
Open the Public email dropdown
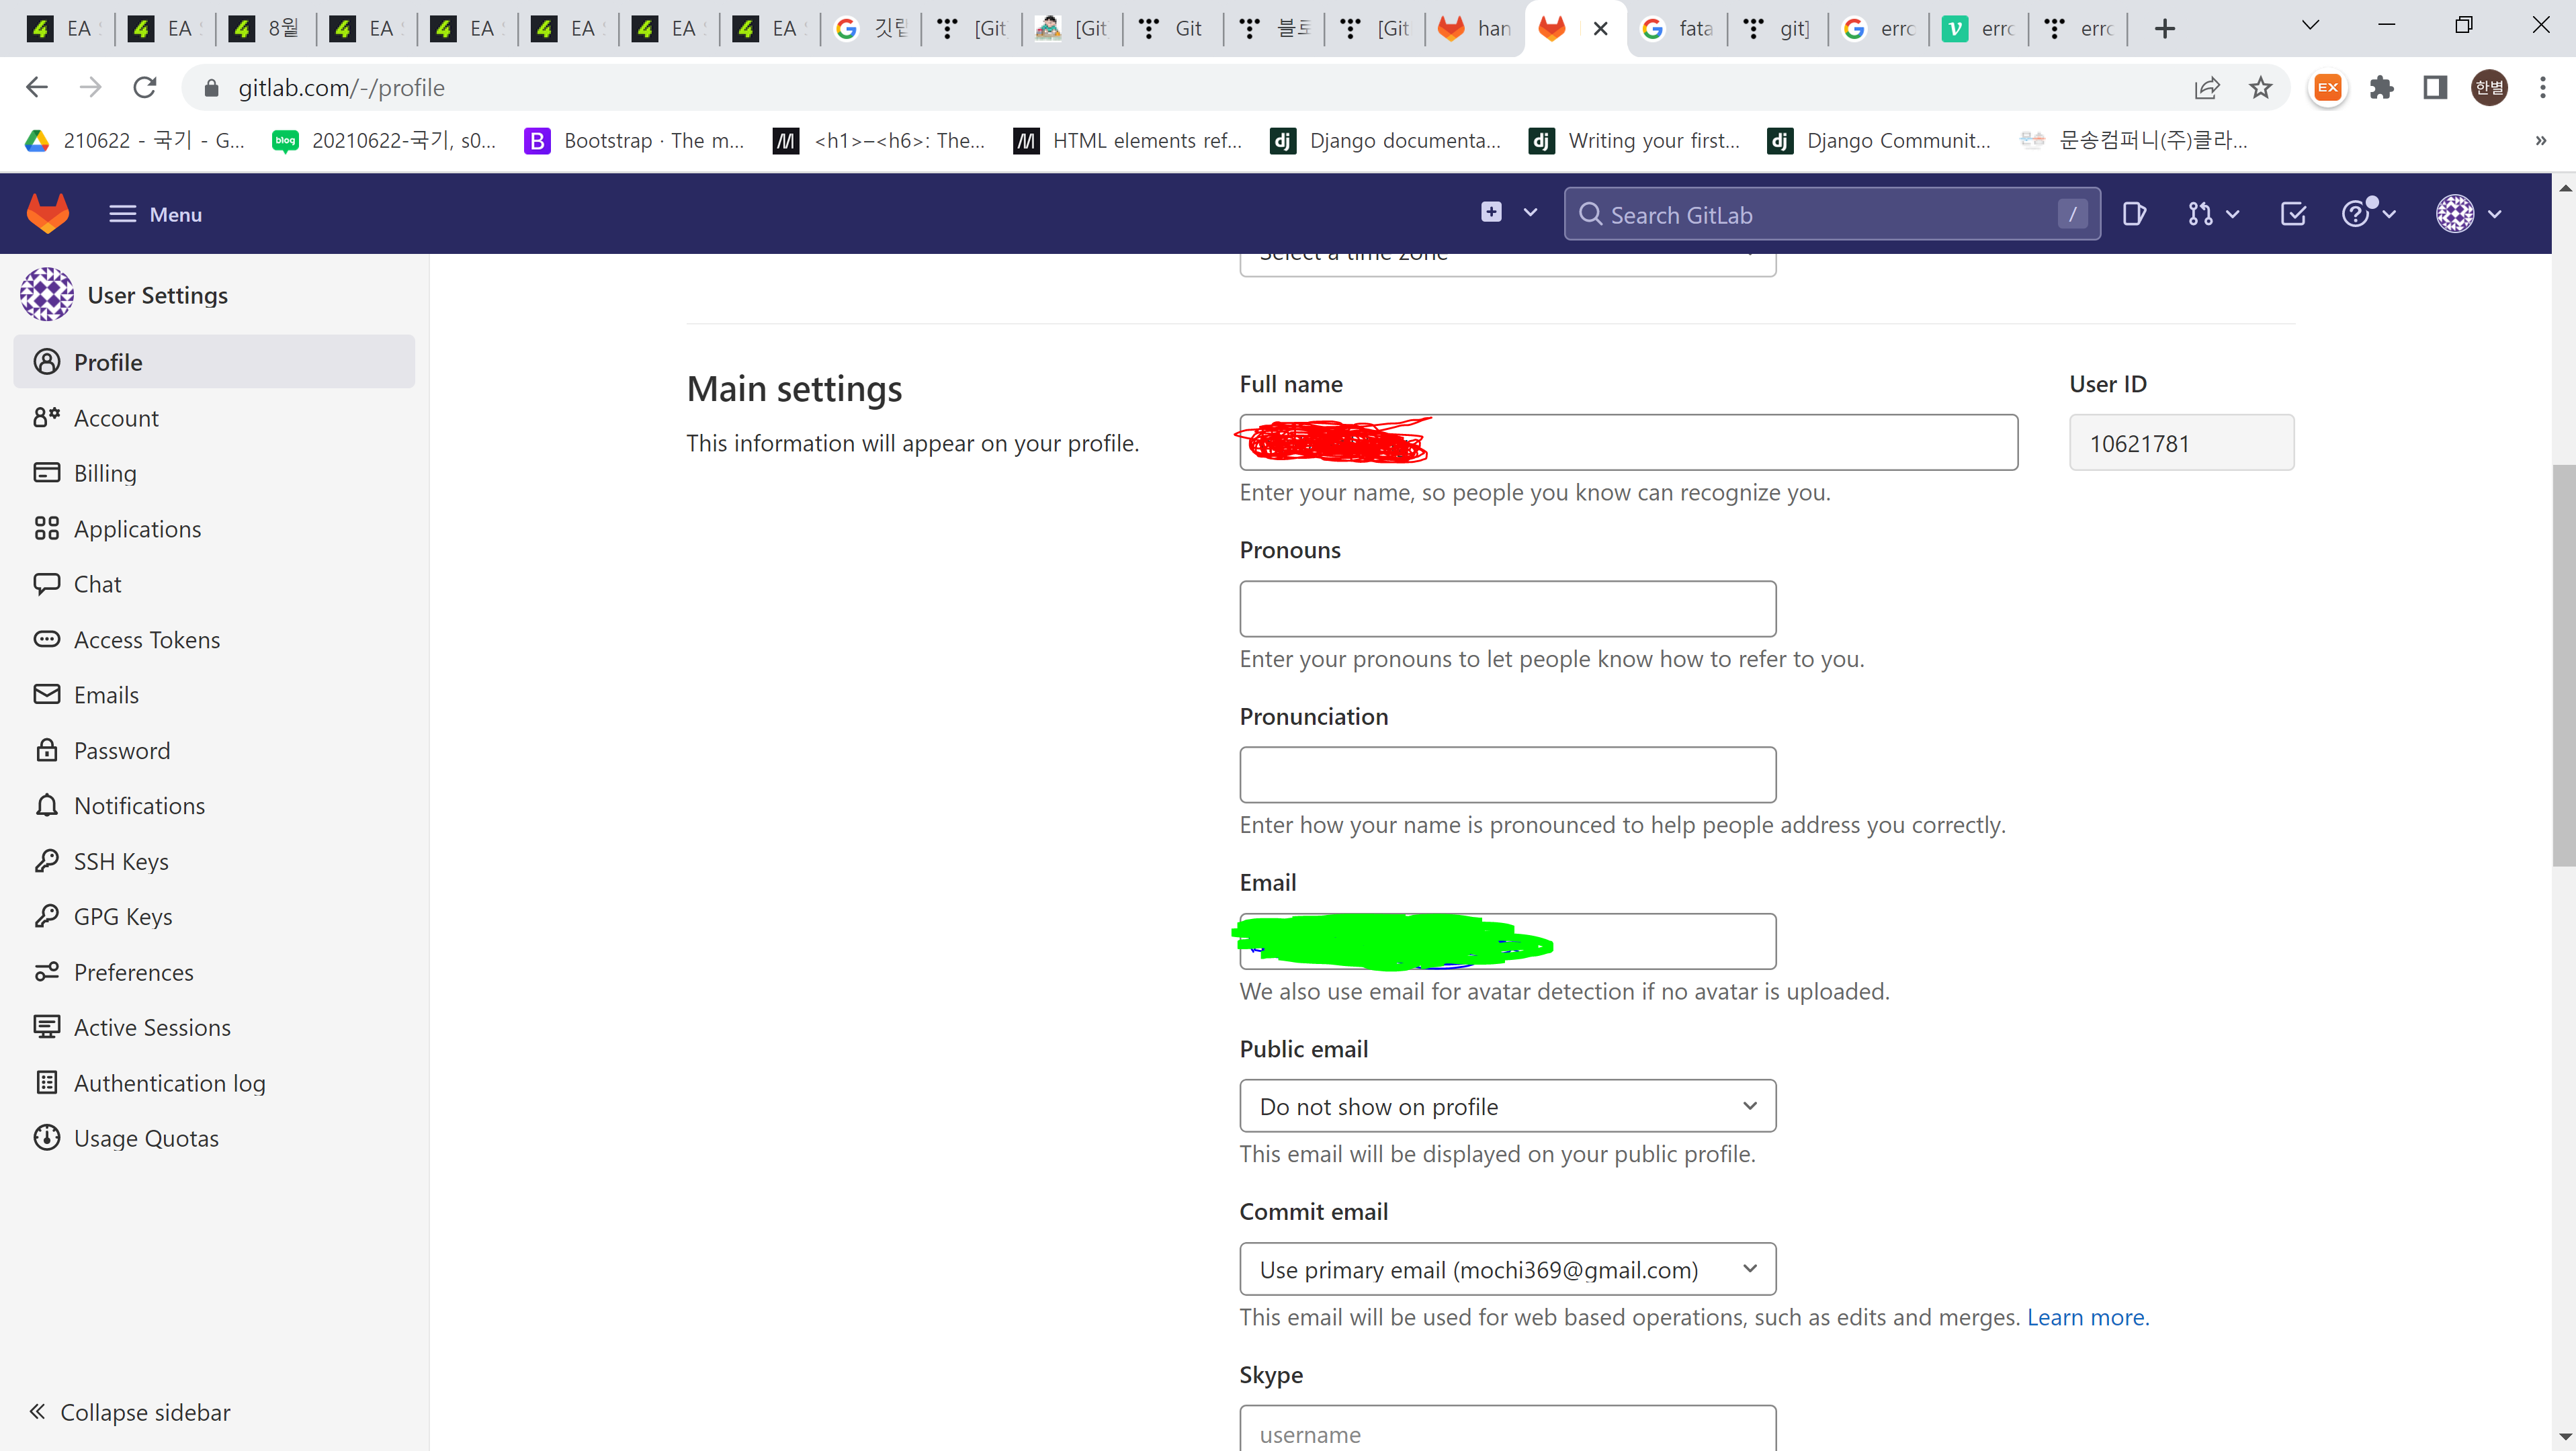[1506, 1106]
